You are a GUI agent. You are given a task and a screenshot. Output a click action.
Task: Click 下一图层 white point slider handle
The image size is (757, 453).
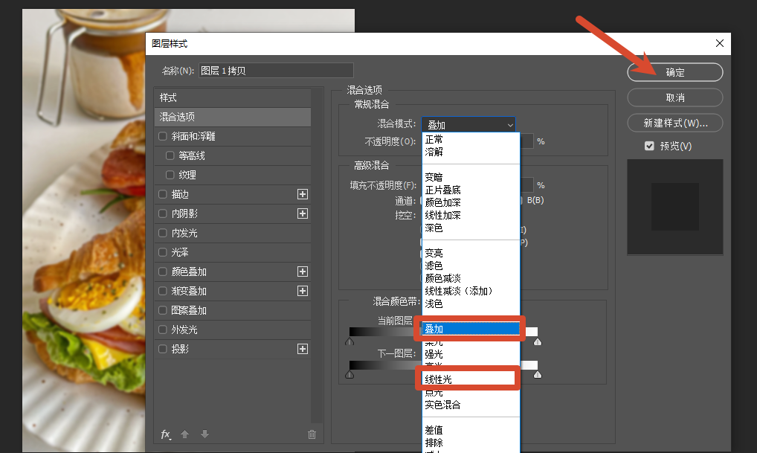pos(538,374)
